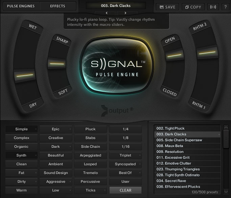Image resolution: width=231 pixels, height=198 pixels.
Task: Enable the Sound Design tag filter
Action: click(56, 173)
